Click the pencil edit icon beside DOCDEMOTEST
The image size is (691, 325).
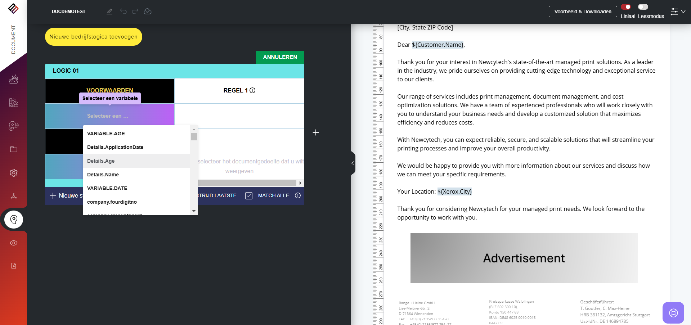(x=109, y=12)
